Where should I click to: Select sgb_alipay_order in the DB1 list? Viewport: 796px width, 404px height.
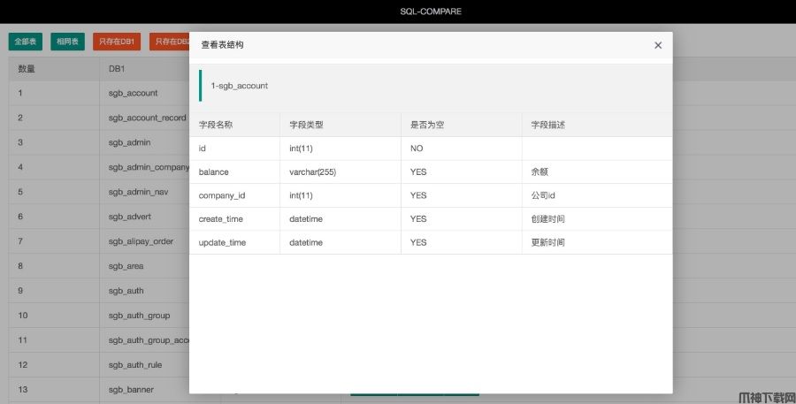(141, 241)
